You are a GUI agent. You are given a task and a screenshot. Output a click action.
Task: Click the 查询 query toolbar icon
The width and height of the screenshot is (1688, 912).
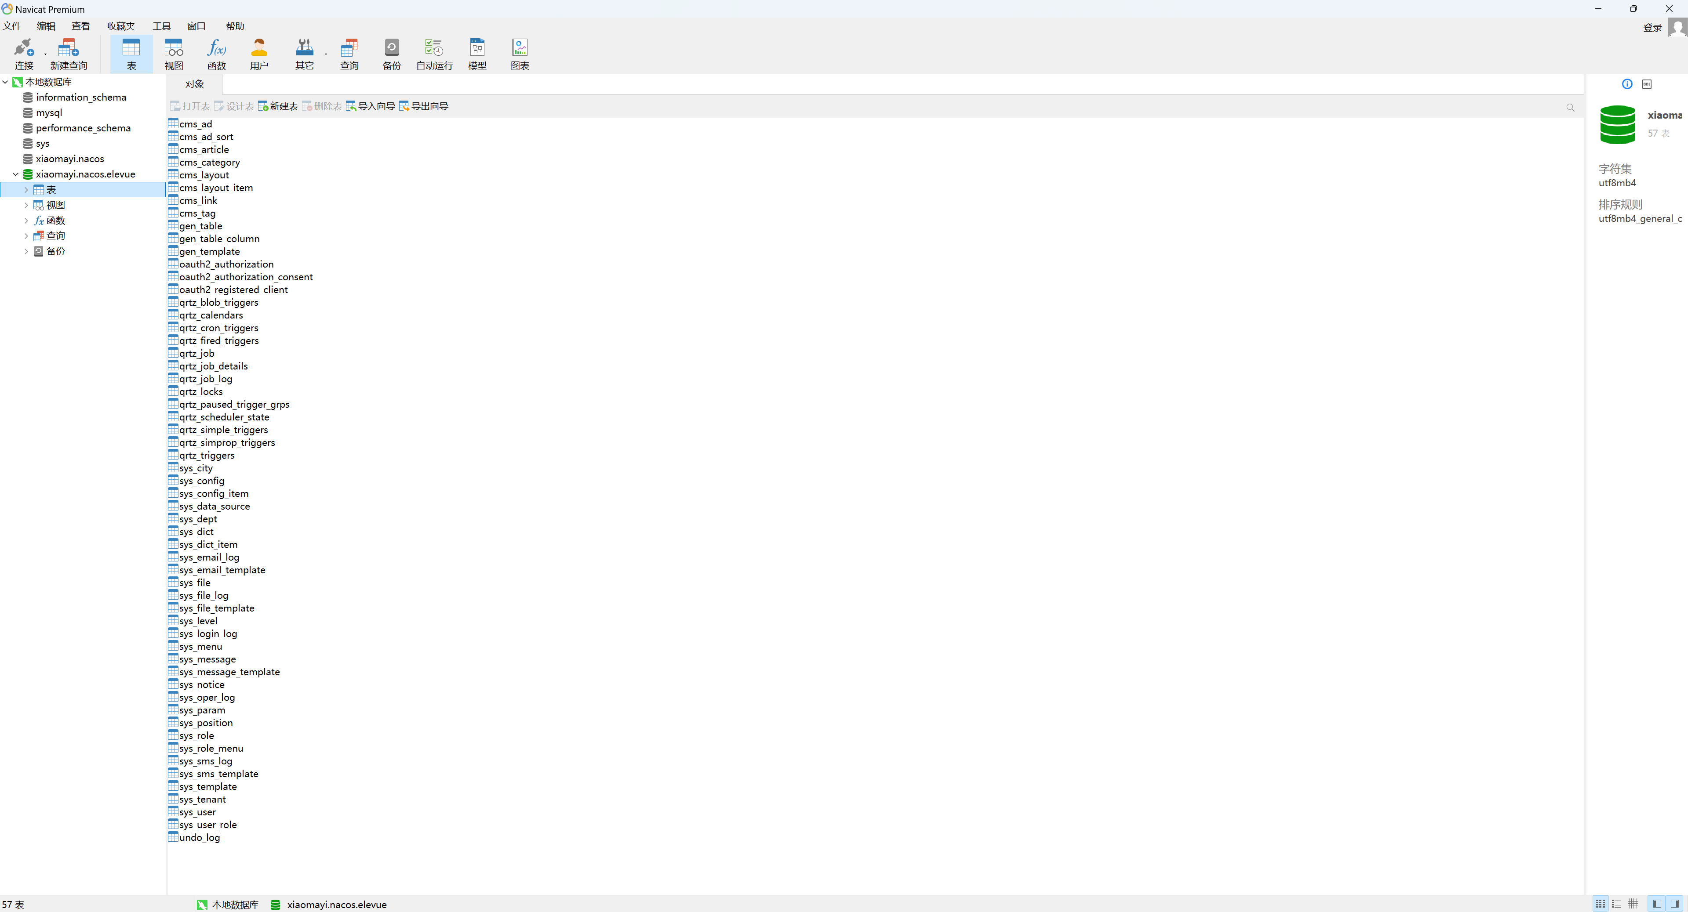click(x=349, y=54)
